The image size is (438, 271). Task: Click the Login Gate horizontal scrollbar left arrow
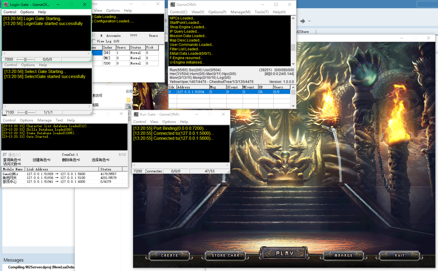coord(4,54)
